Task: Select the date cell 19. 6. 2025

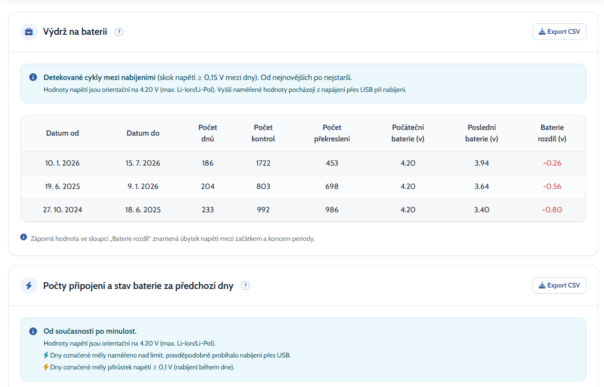Action: tap(62, 187)
